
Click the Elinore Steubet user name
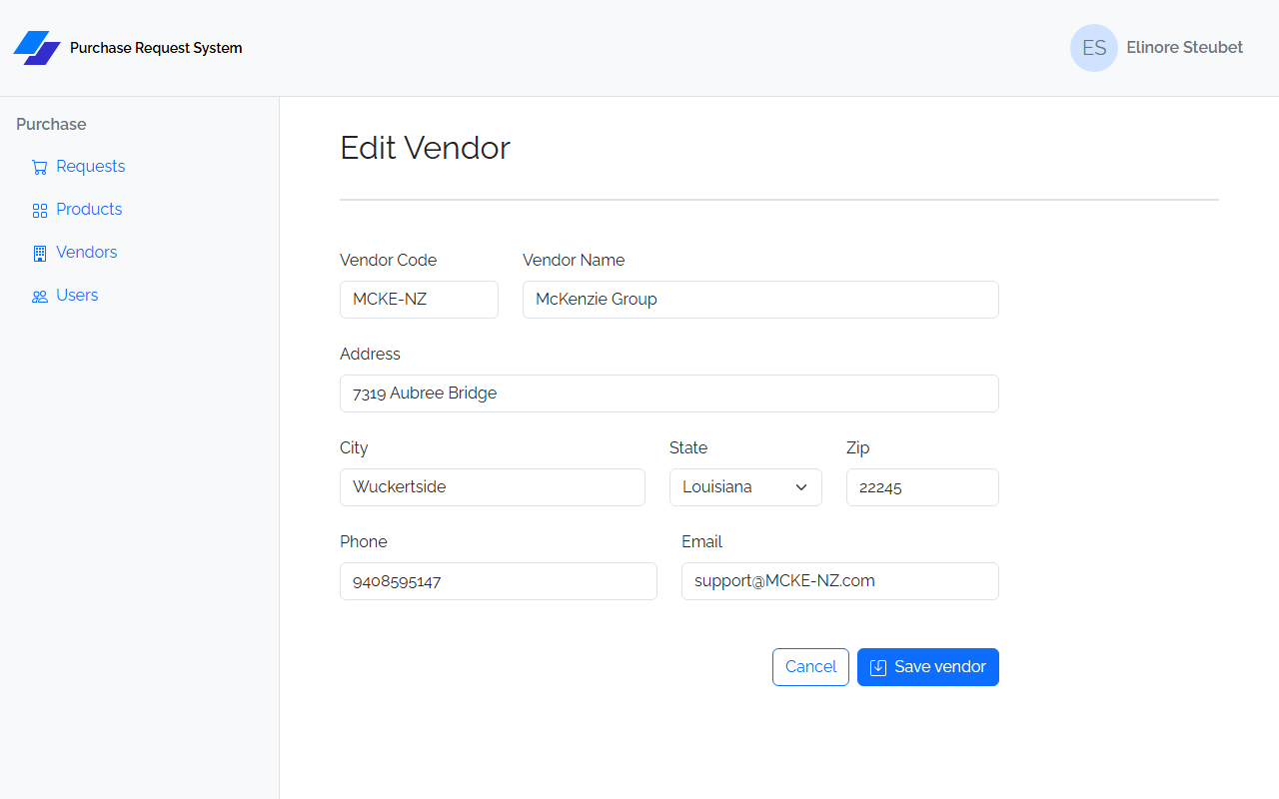(x=1184, y=48)
